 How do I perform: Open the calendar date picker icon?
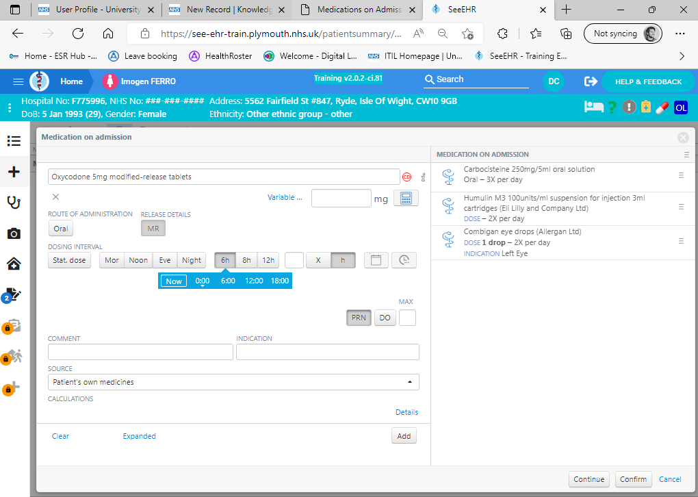pos(376,260)
